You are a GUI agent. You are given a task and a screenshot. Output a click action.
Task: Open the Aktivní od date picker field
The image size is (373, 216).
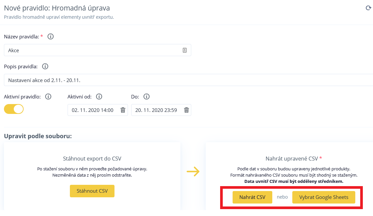click(93, 110)
